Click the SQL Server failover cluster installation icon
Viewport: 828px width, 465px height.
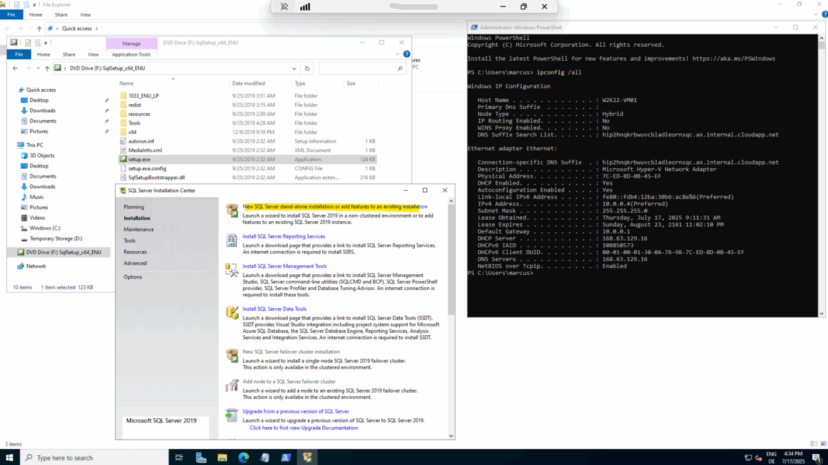point(232,355)
